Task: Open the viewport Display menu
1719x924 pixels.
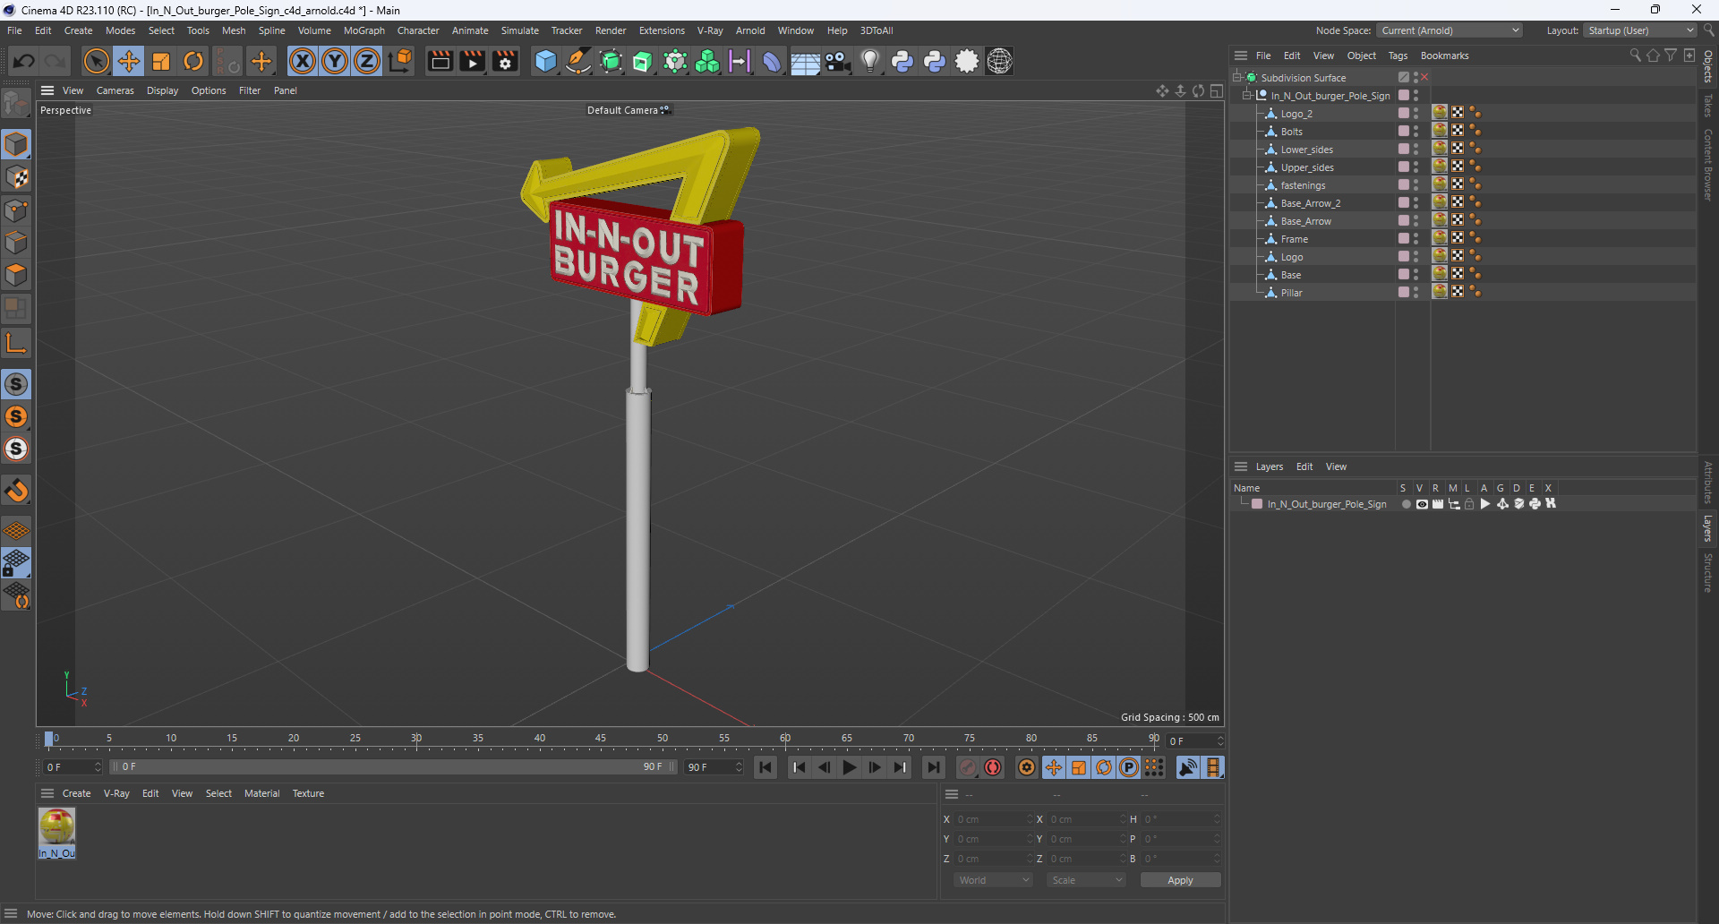Action: click(162, 90)
